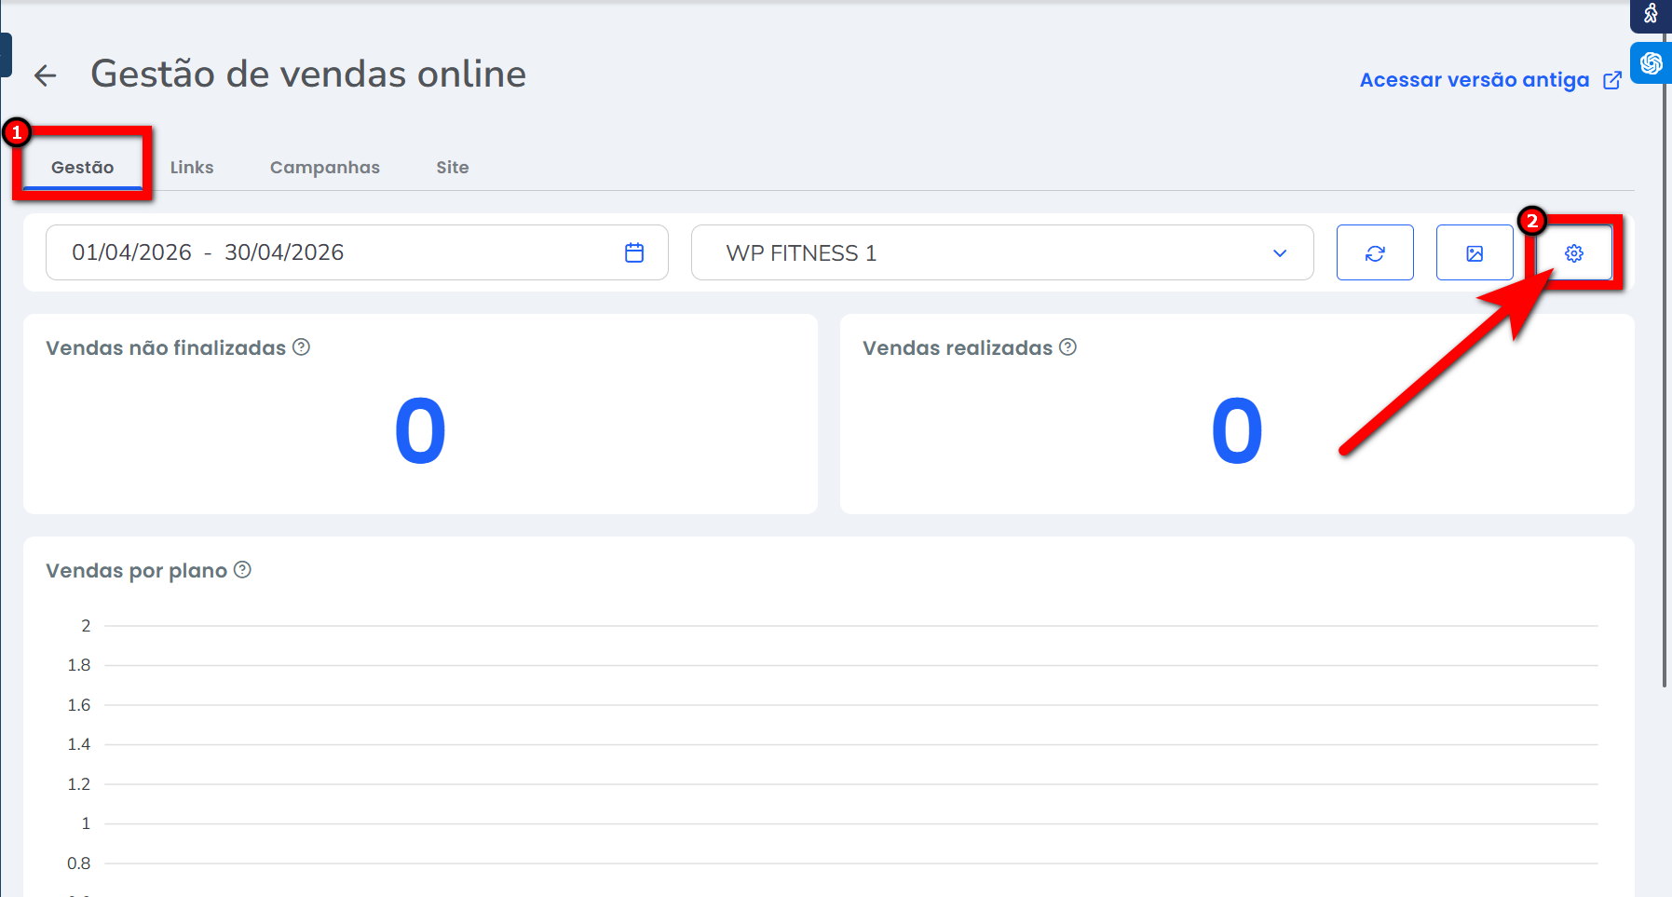Click the Vendas por plano title

click(x=137, y=571)
